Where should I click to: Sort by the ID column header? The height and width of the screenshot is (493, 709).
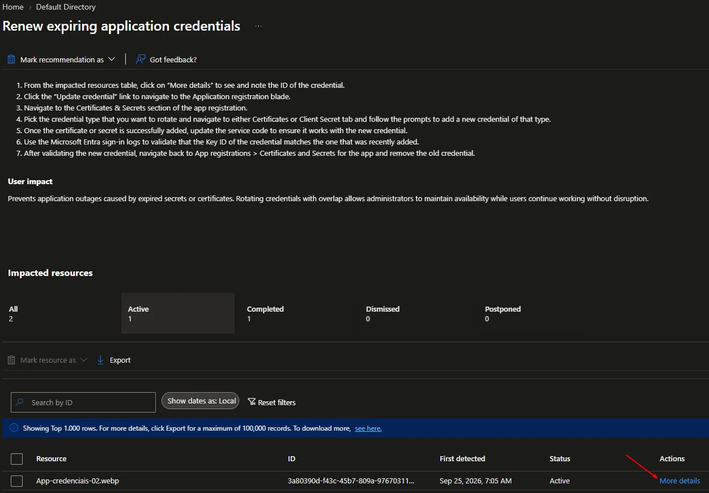291,459
